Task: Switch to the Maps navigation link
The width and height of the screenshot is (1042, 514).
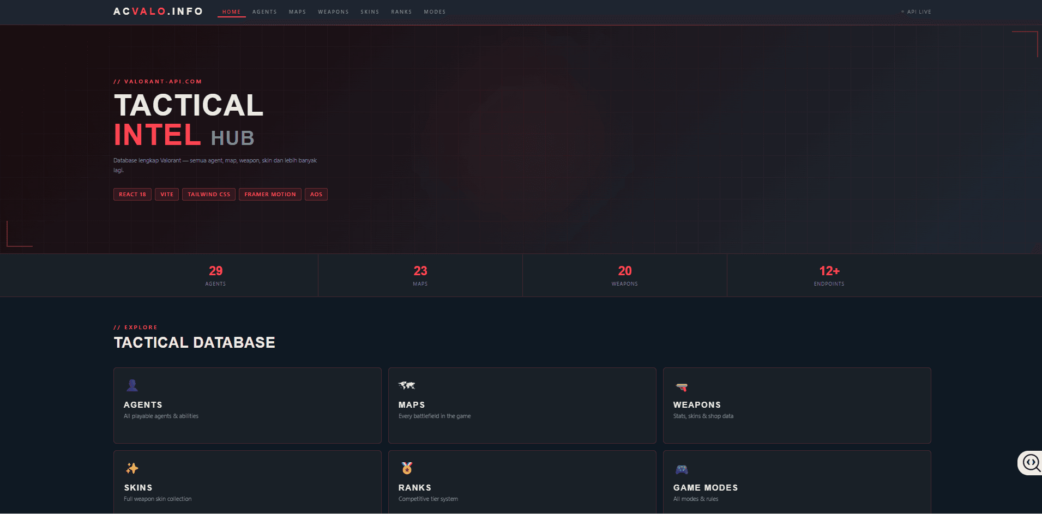Action: coord(297,12)
